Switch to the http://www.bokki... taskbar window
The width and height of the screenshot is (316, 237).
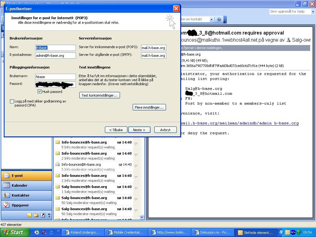coord(169,232)
